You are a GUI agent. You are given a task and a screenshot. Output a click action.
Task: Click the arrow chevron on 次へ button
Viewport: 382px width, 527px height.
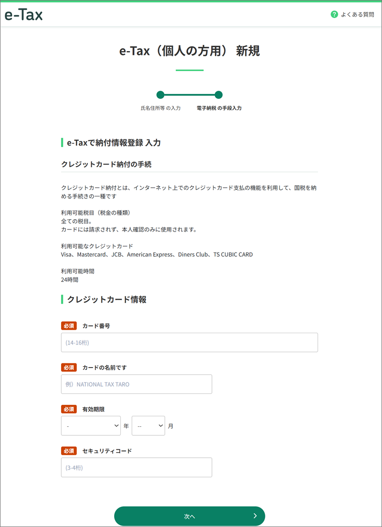pyautogui.click(x=255, y=516)
